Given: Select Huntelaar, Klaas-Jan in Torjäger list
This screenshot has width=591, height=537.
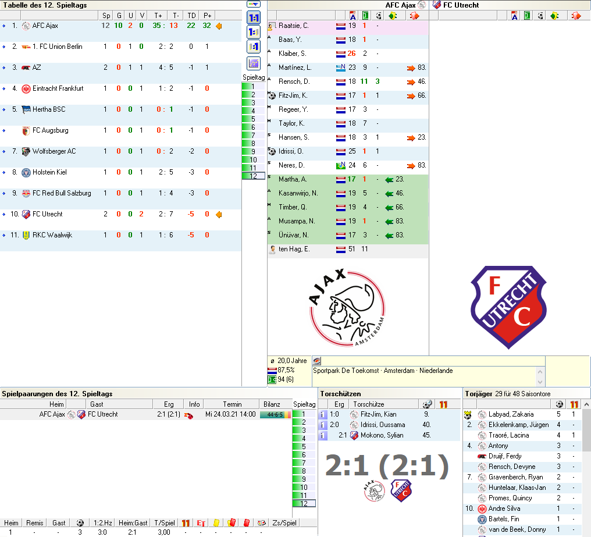Looking at the screenshot, I should [523, 488].
